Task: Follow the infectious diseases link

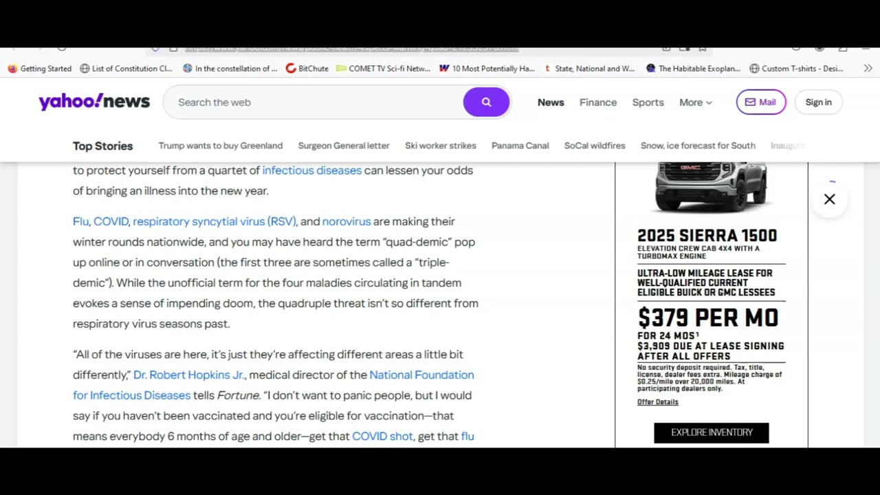Action: 312,170
